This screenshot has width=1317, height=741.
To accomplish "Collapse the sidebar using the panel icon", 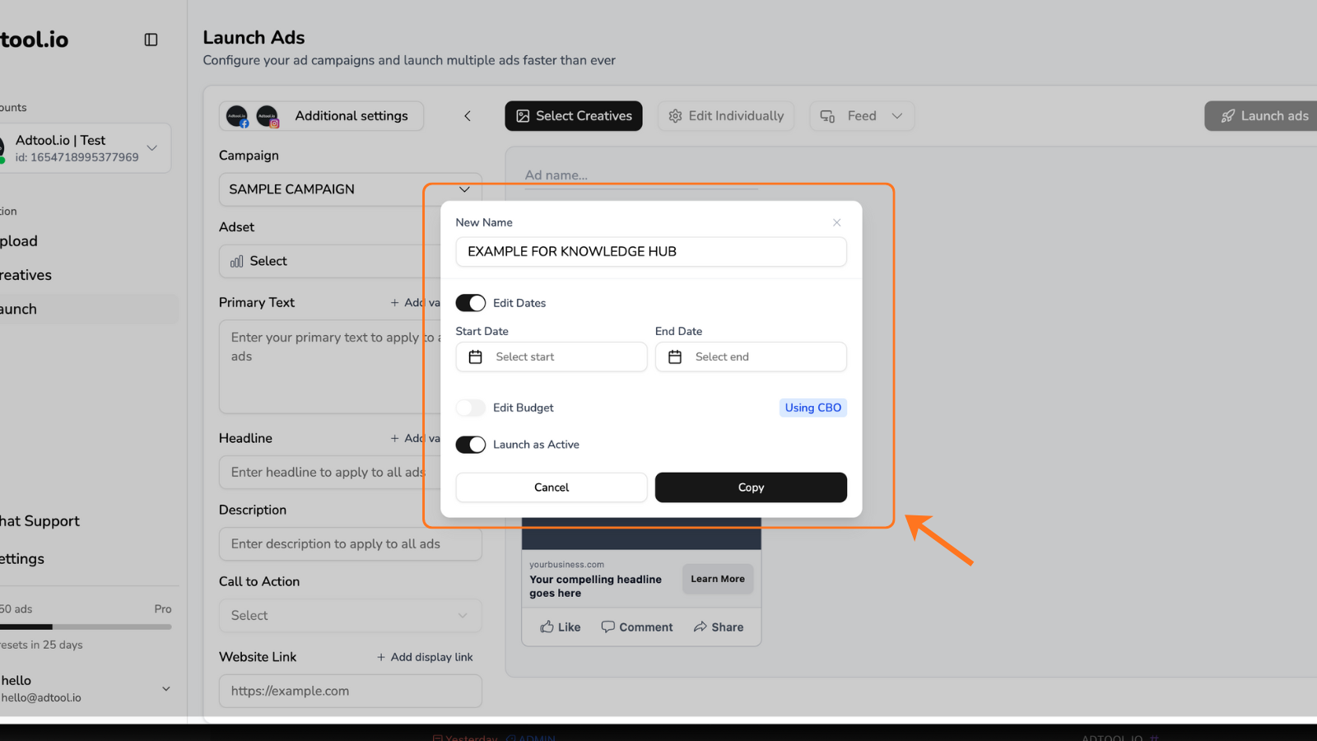I will [x=151, y=39].
